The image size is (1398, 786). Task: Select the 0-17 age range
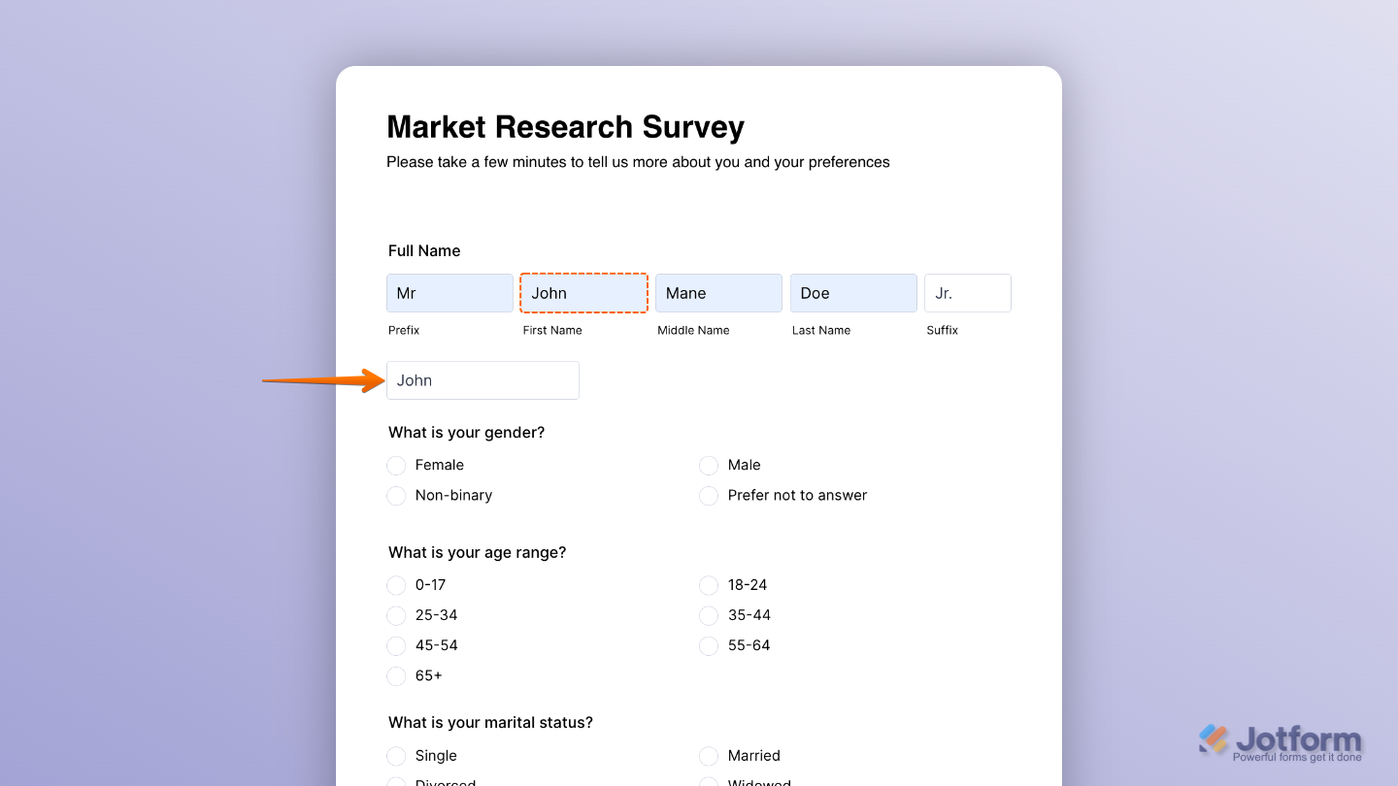(x=396, y=585)
